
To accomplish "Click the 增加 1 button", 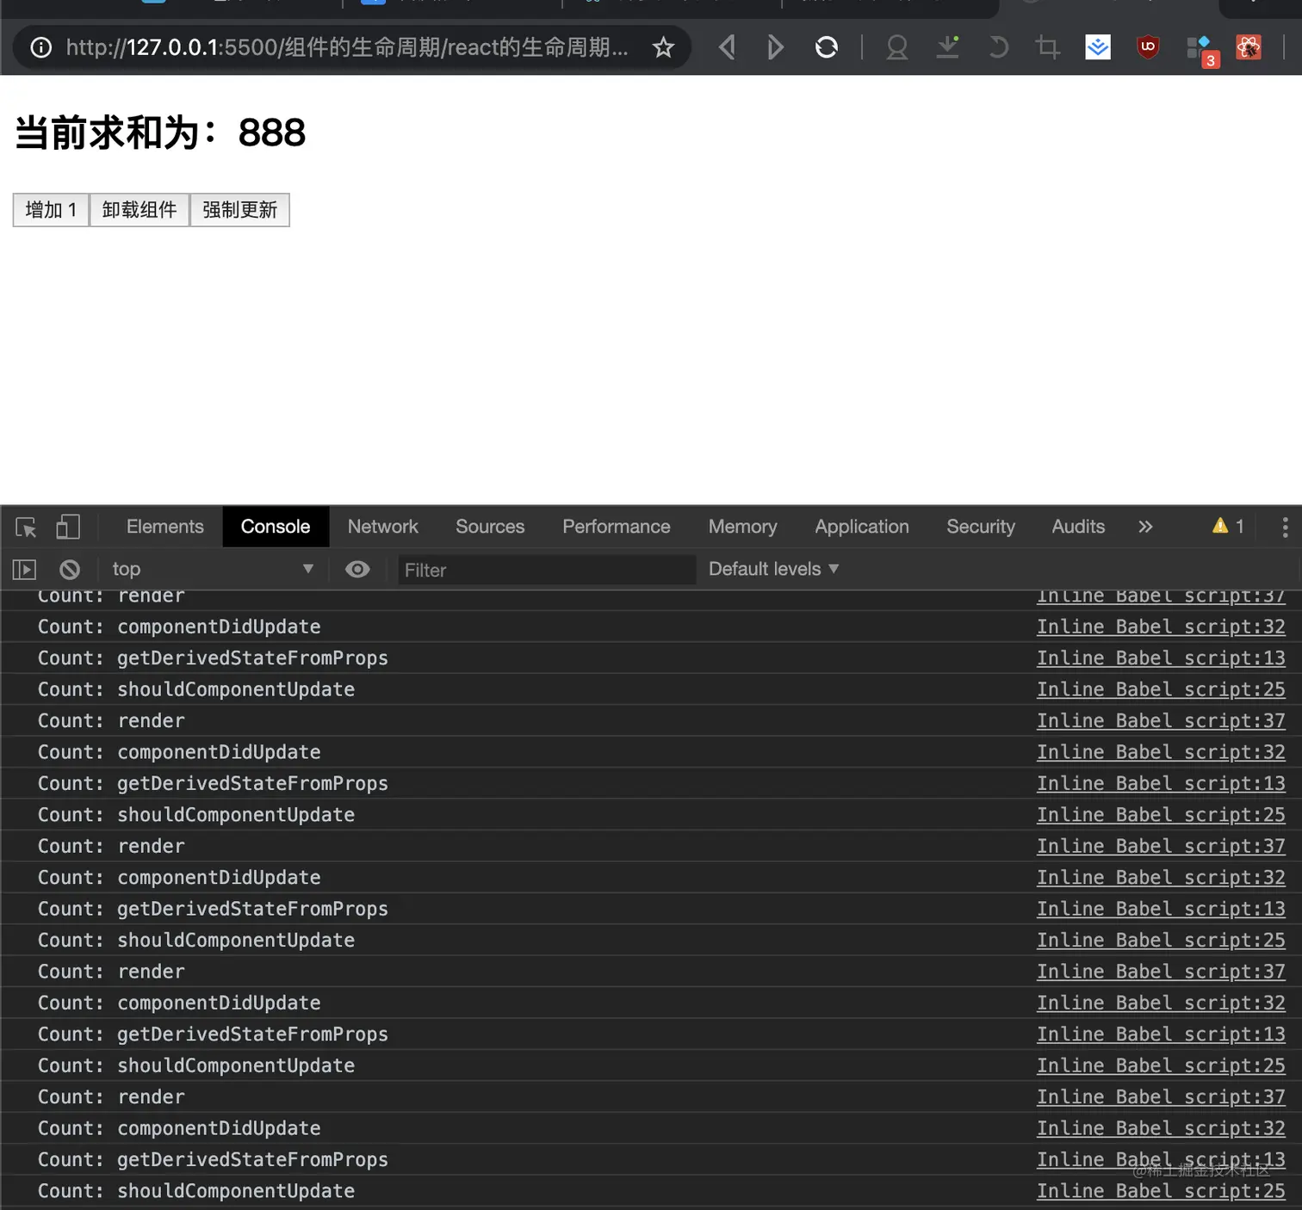I will click(x=51, y=210).
